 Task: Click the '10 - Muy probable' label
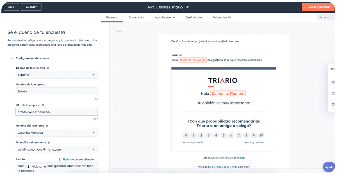(255, 143)
